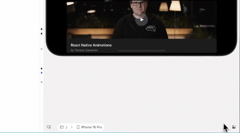This screenshot has width=240, height=133.
Task: Activate the element inspector icon
Action: 49,127
